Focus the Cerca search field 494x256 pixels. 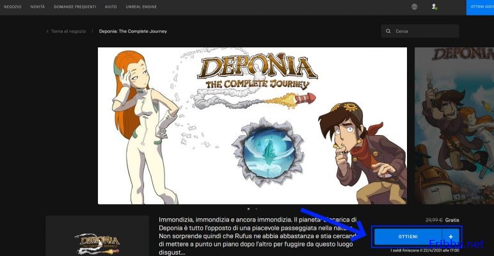coord(420,31)
